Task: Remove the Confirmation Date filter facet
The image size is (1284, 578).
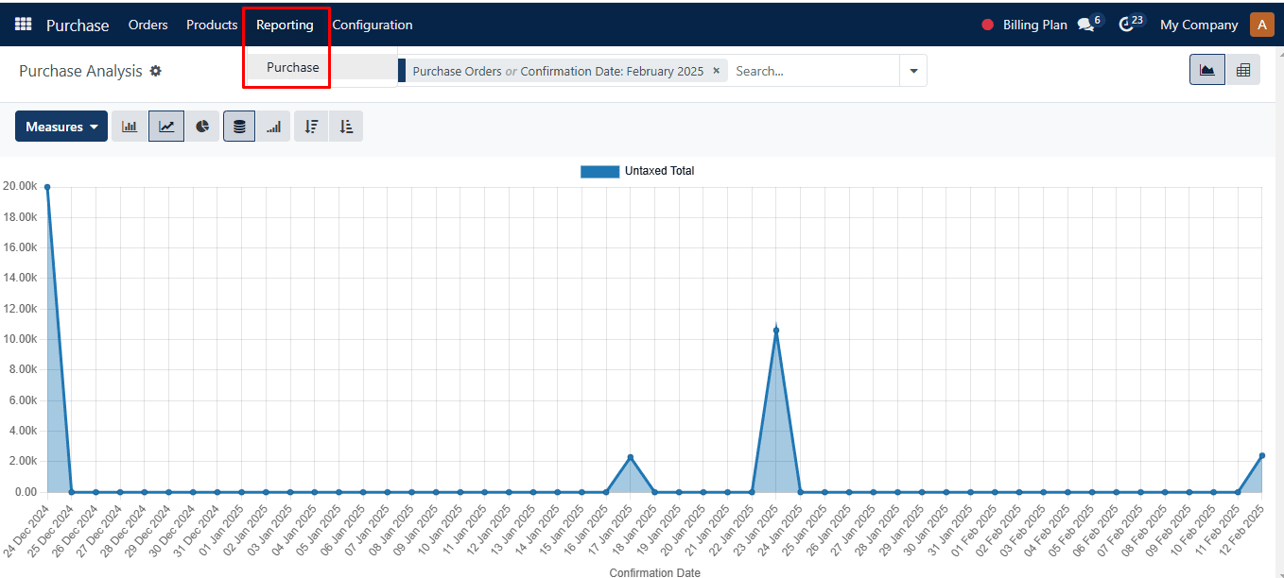Action: pos(716,71)
